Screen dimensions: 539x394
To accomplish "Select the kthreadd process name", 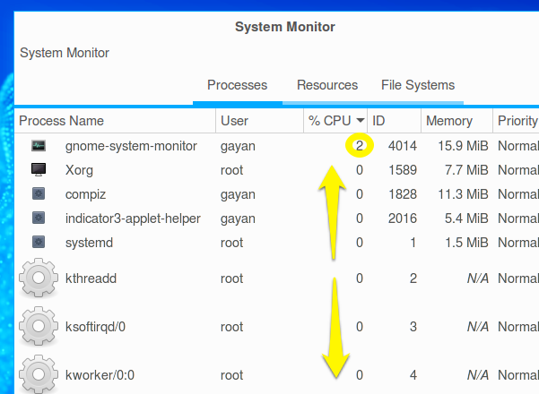I will tap(91, 278).
